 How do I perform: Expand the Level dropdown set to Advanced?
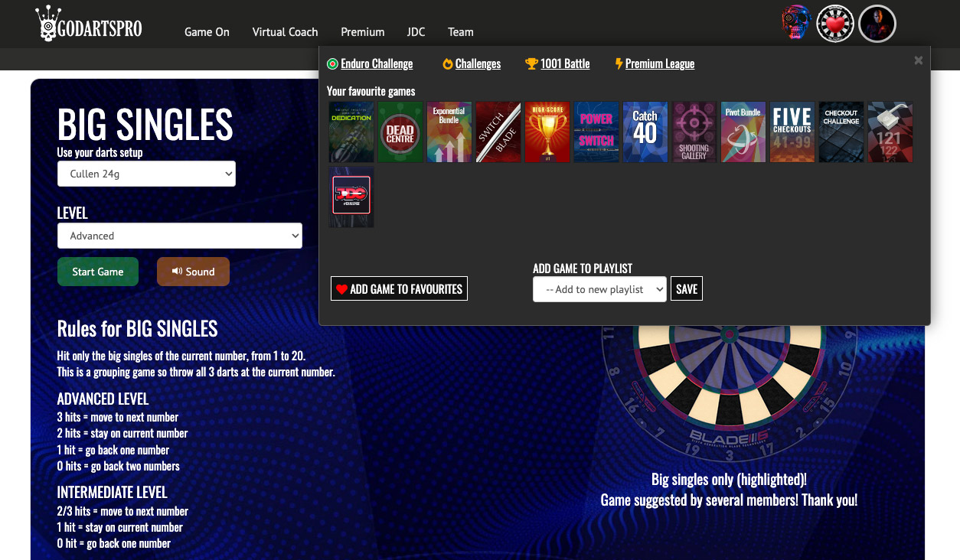pyautogui.click(x=179, y=236)
